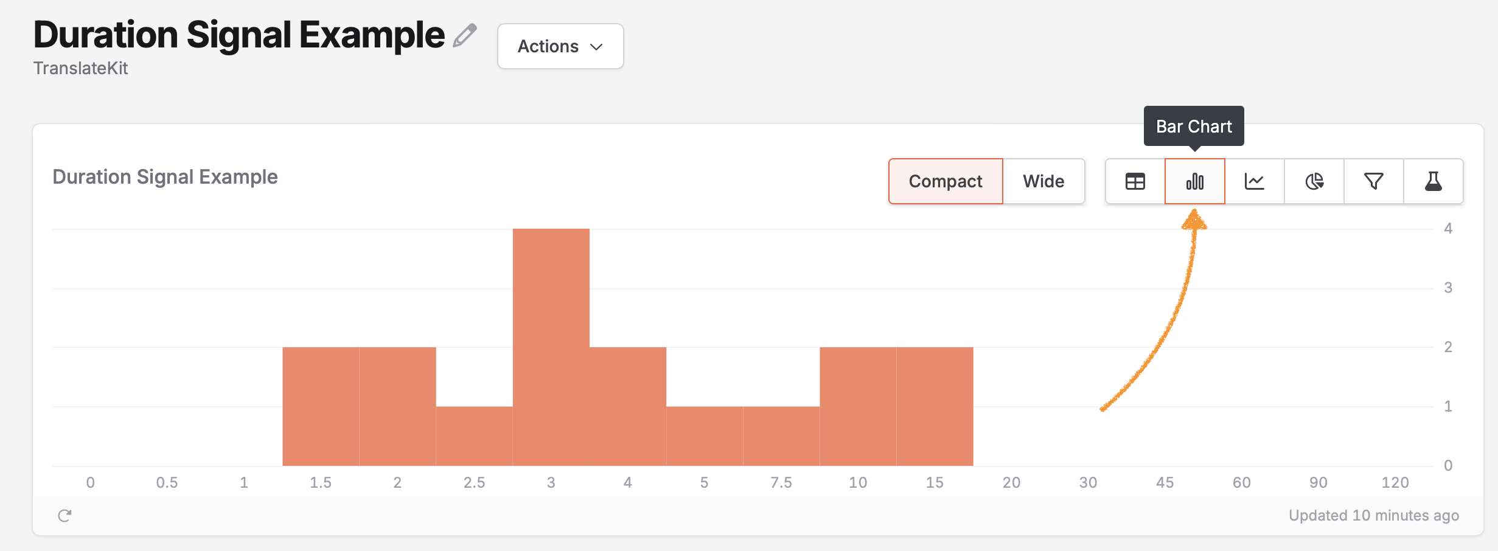Select the Bar Chart visualization icon
Viewport: 1498px width, 551px height.
point(1194,181)
